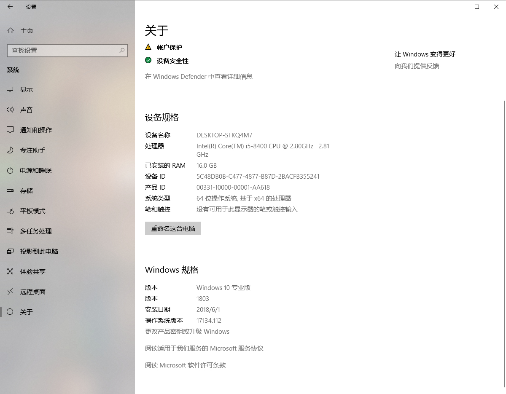Click the device ID value 5C48DB0B-C477

pos(258,177)
